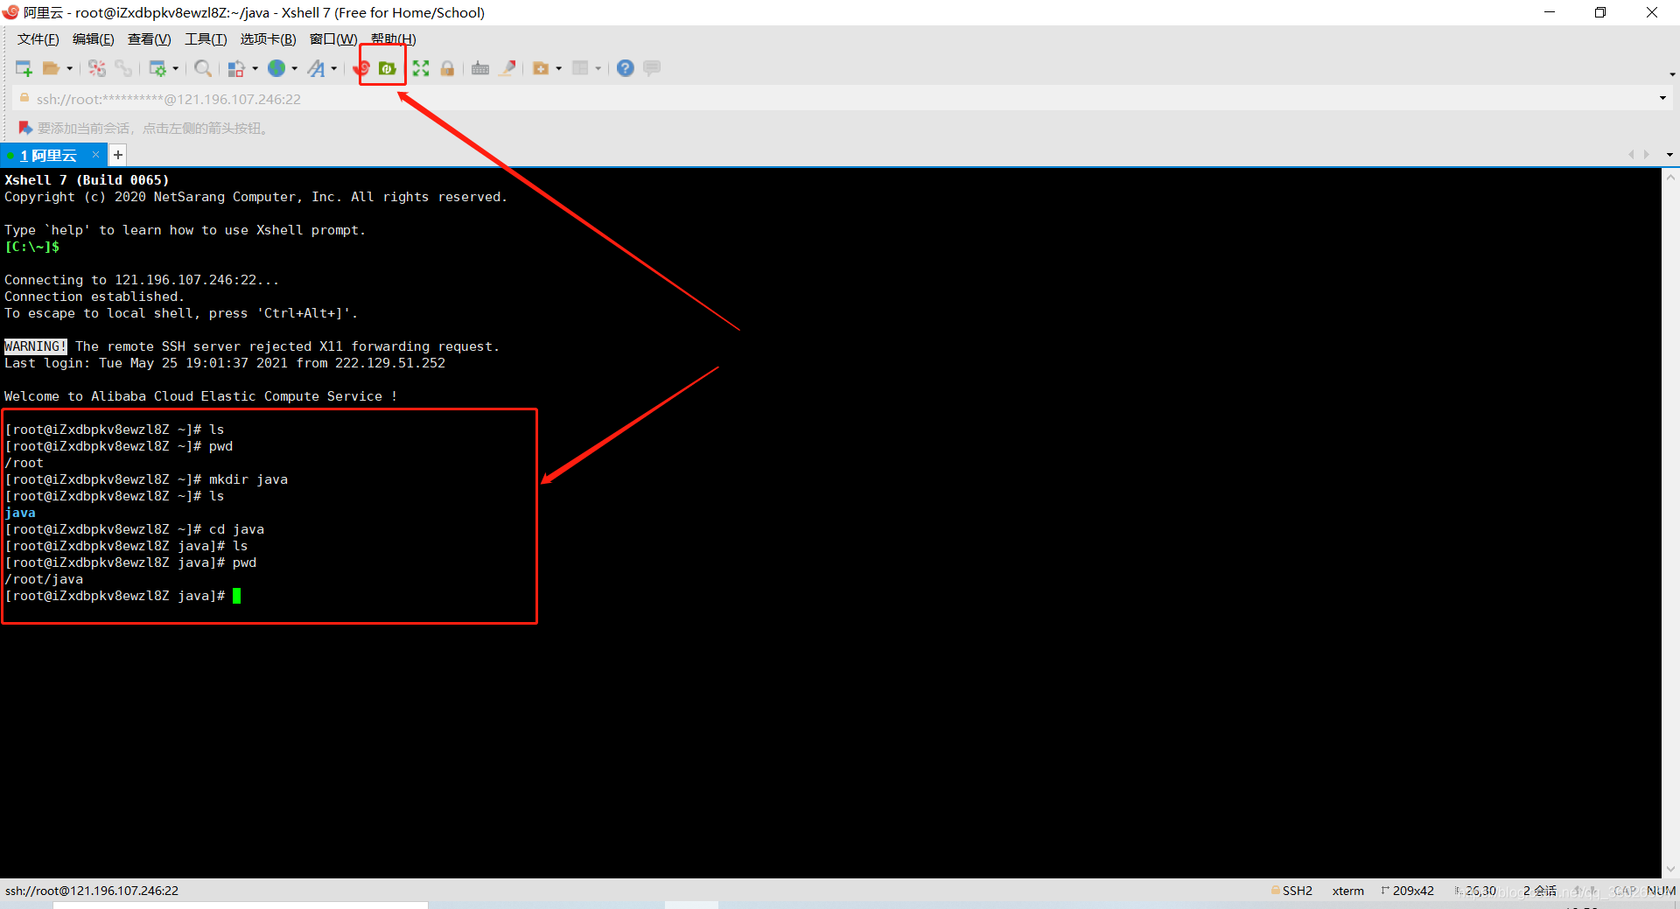Click the speech-bubble feedback icon
Image resolution: width=1680 pixels, height=909 pixels.
652,68
